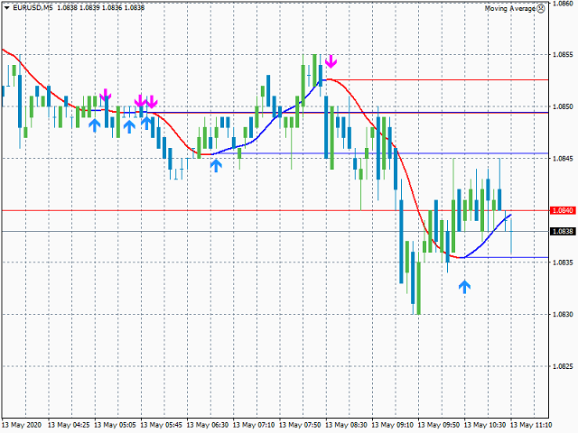This screenshot has height=433, width=578.
Task: Click the 1.0850 price axis label
Action: [563, 106]
